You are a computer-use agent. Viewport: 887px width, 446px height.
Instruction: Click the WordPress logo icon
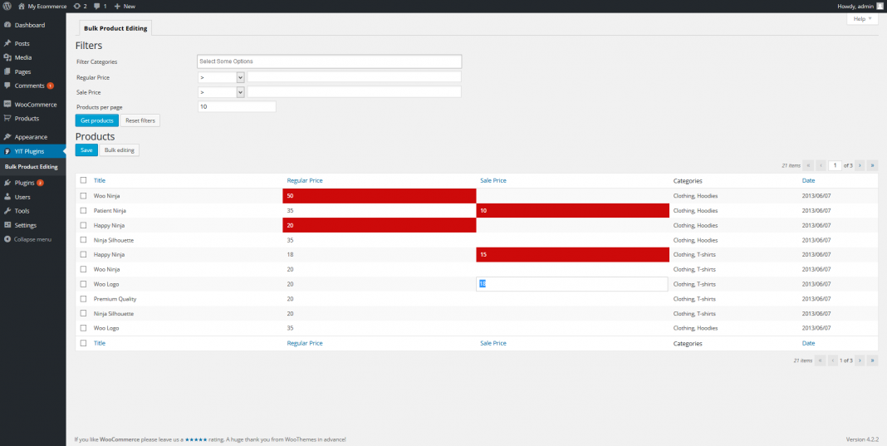click(7, 6)
